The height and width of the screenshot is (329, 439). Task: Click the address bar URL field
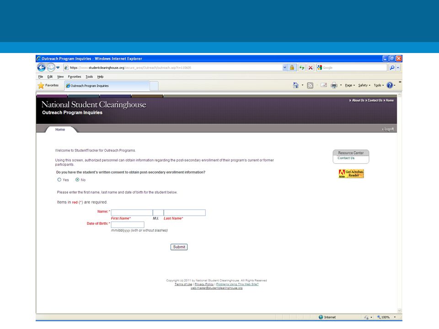173,68
